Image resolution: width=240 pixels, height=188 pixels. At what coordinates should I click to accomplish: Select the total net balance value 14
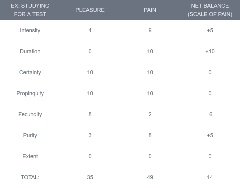tap(210, 177)
